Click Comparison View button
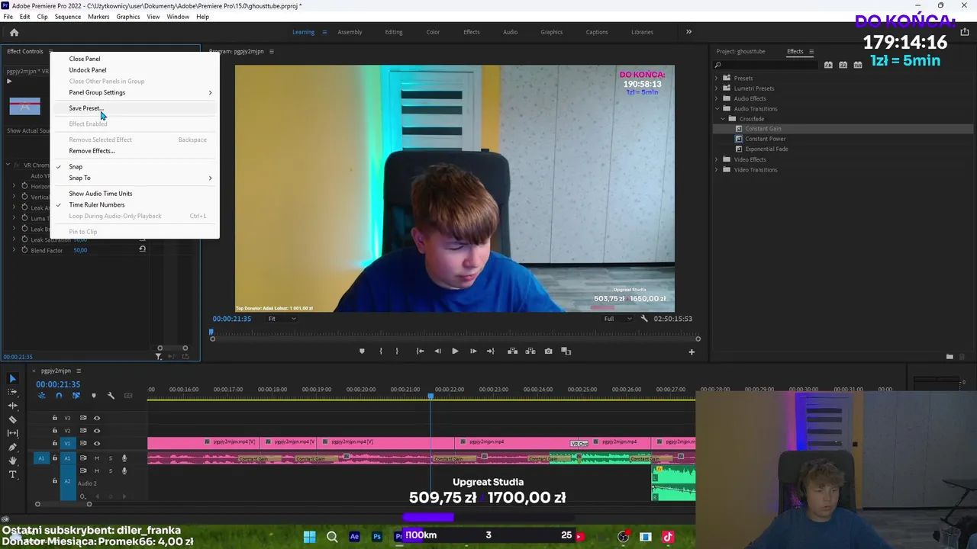This screenshot has width=977, height=549. click(x=566, y=352)
